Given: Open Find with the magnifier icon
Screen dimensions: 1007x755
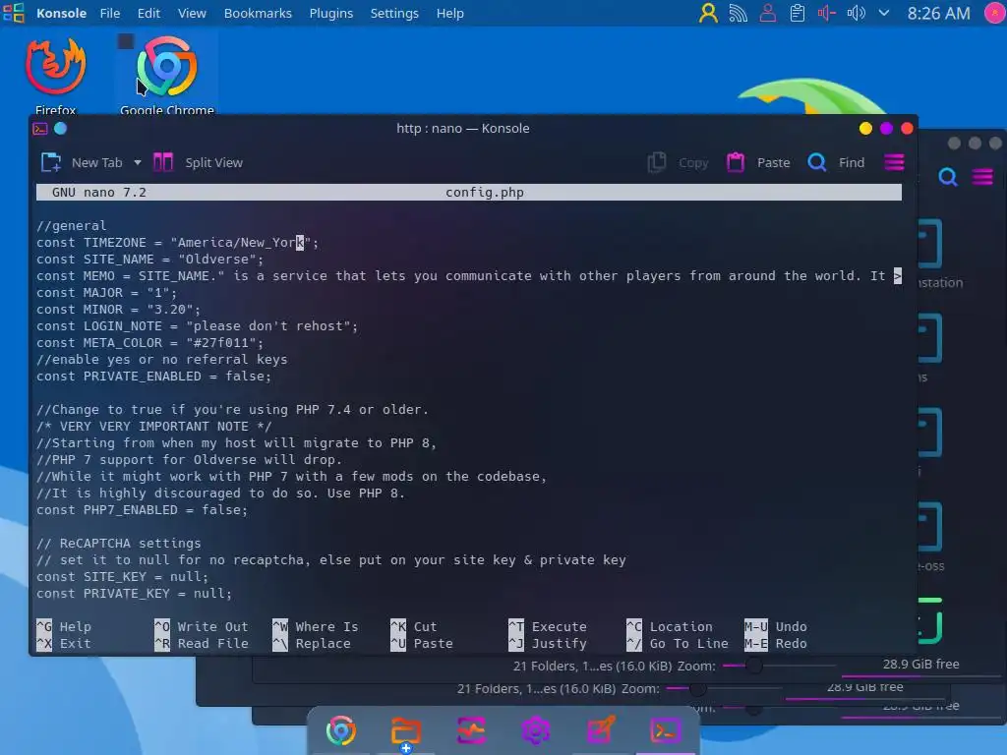Looking at the screenshot, I should coord(817,162).
